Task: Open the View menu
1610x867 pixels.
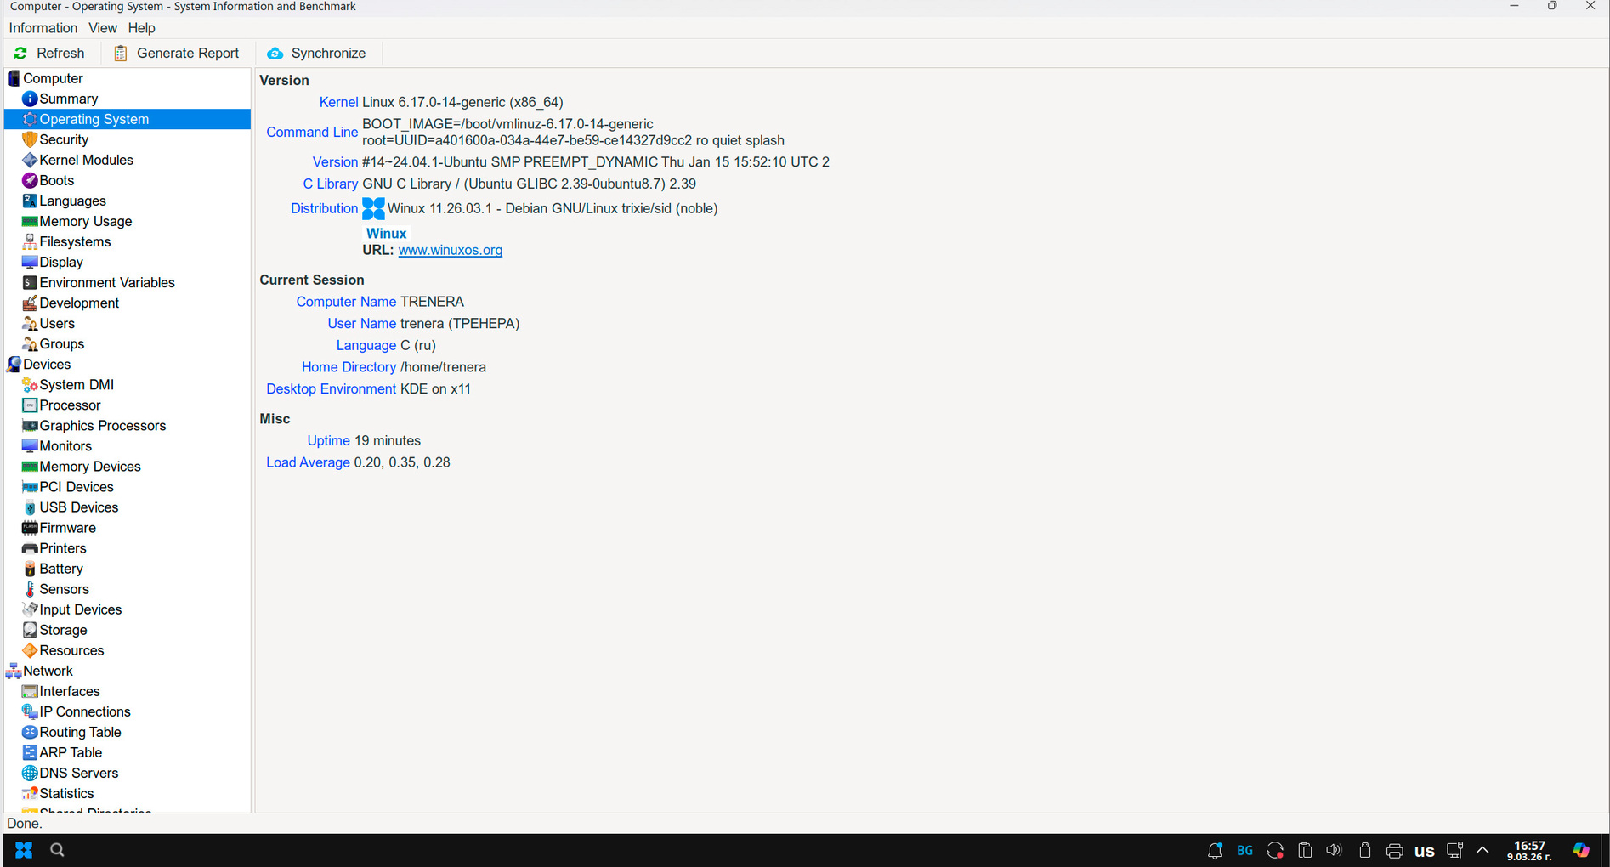Action: tap(103, 28)
